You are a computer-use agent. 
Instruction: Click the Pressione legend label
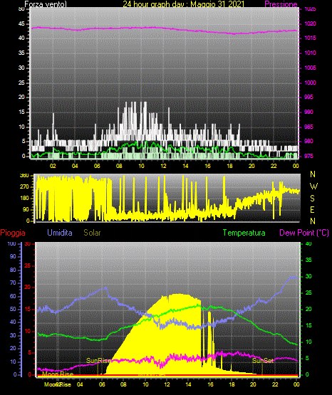(x=281, y=4)
